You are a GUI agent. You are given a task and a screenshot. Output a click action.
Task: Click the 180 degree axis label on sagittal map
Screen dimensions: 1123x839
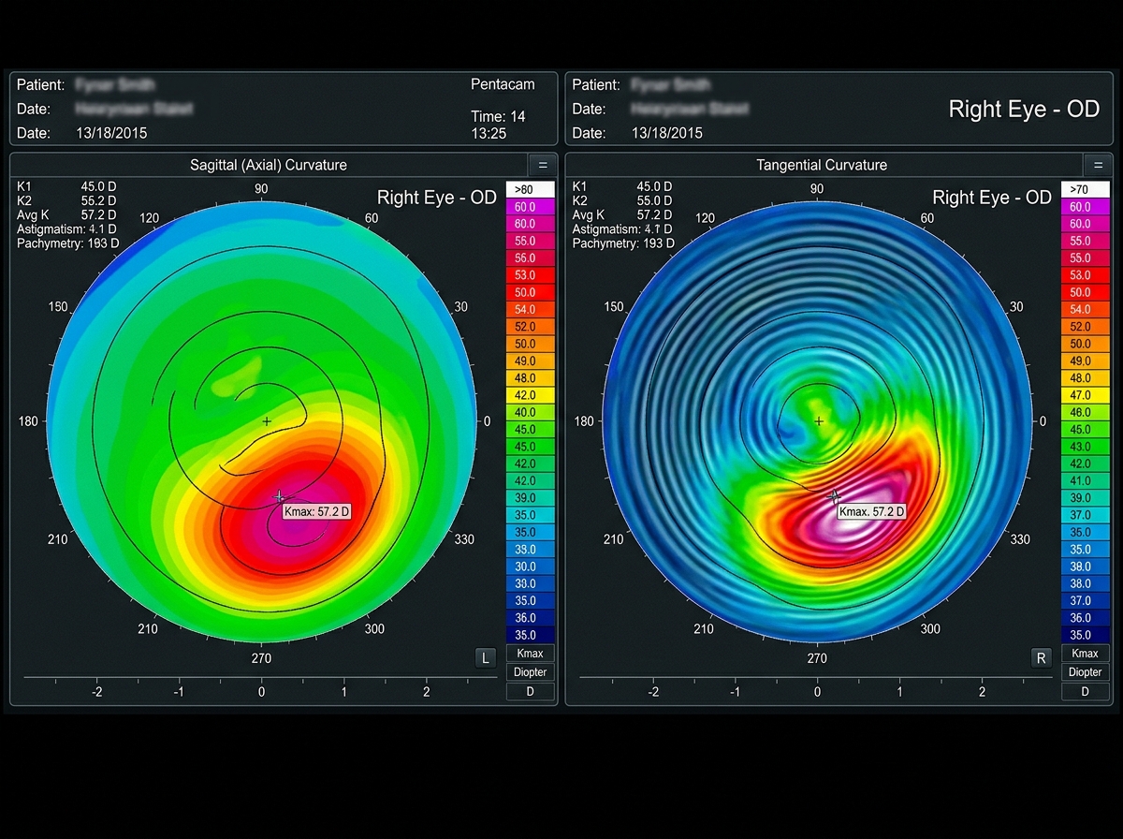pos(29,421)
